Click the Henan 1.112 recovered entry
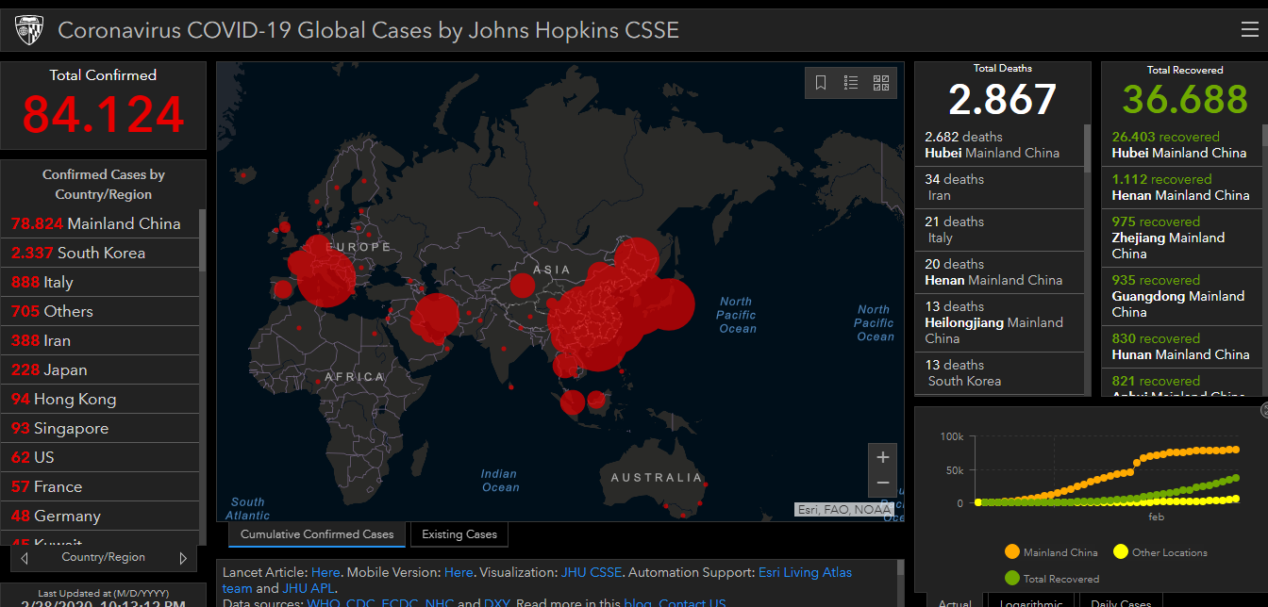 tap(1184, 188)
